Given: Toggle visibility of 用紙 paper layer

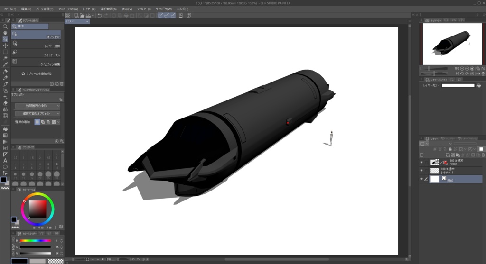Looking at the screenshot, I should [421, 179].
